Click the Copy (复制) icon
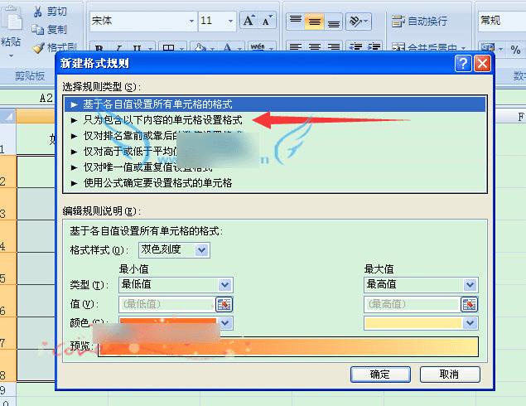 [37, 30]
